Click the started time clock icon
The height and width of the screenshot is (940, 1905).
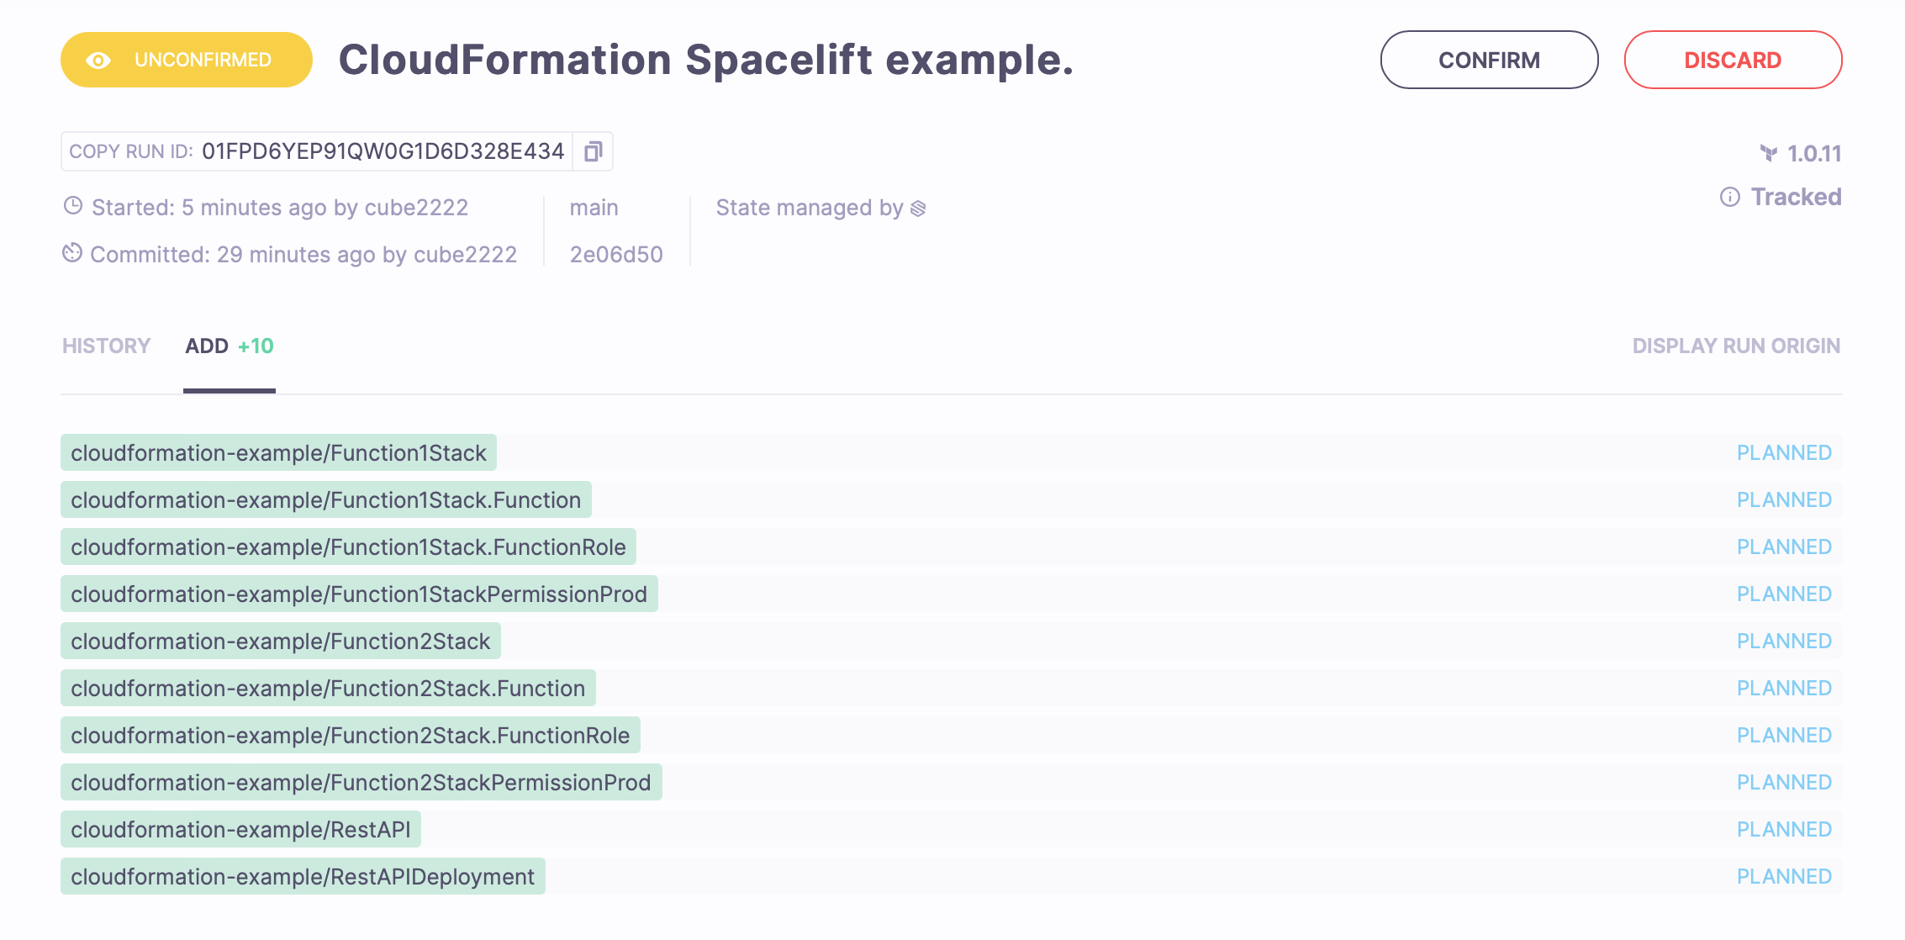73,207
